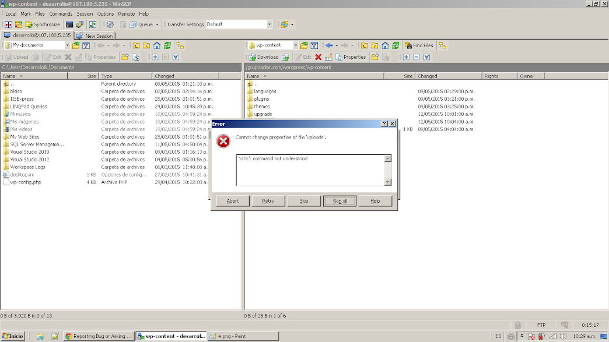Refresh the remote panel with green arrows icon

click(395, 45)
